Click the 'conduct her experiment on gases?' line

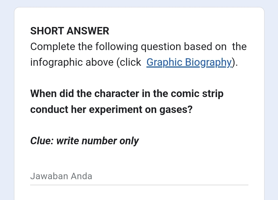[x=111, y=109]
